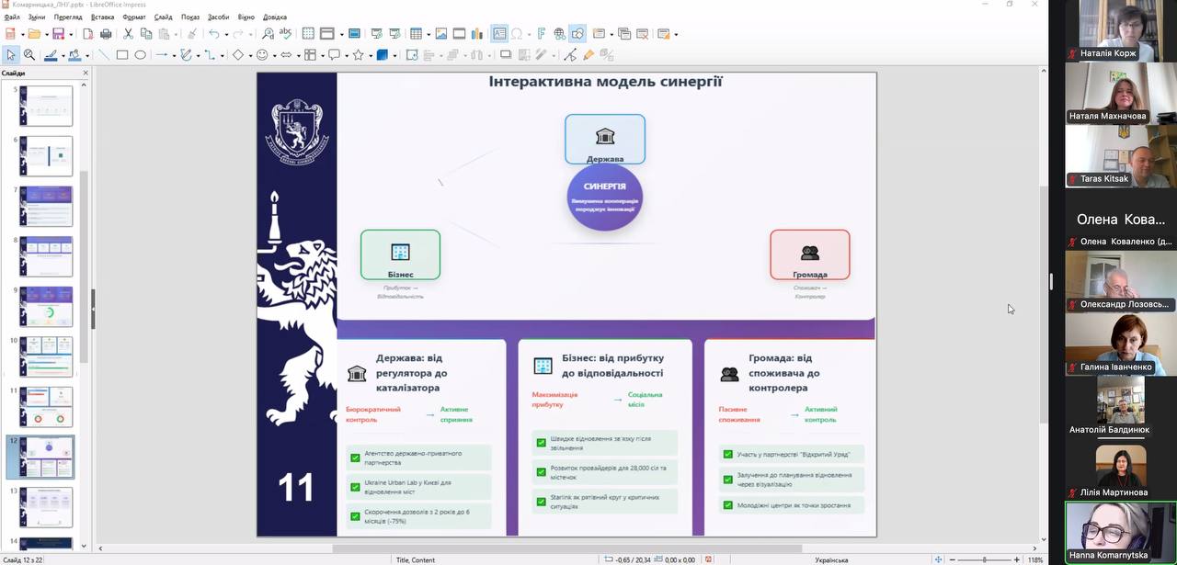Open the Symbol Shapes smiley dropdown arrow
The width and height of the screenshot is (1177, 565).
274,55
